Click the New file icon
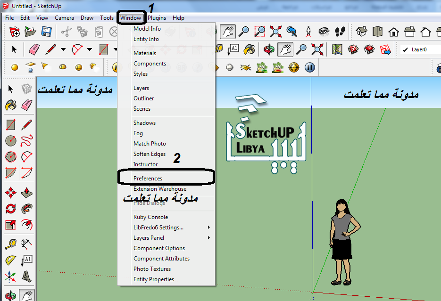 pos(14,32)
